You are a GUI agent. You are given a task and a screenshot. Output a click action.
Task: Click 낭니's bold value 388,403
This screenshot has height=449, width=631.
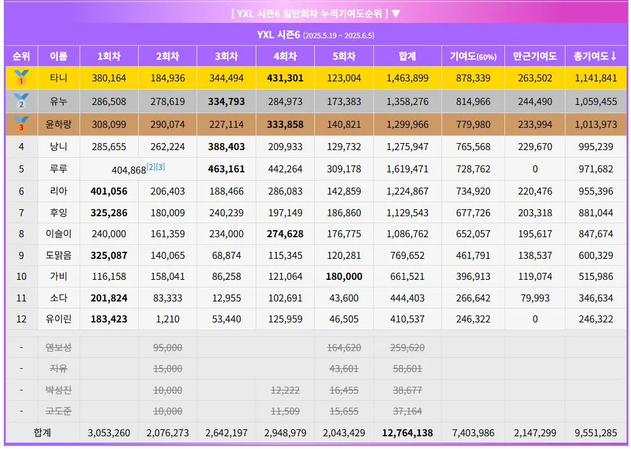coord(226,147)
